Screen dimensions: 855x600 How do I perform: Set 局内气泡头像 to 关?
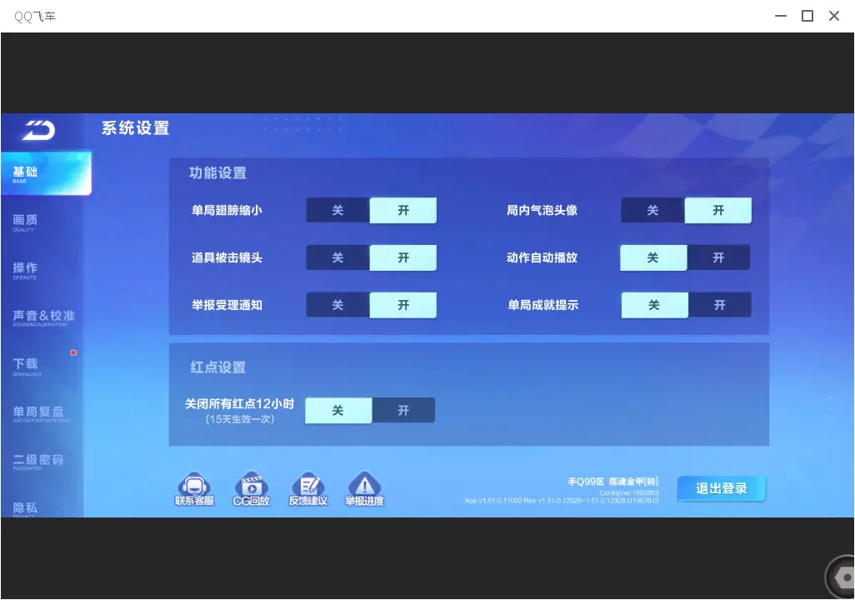tap(652, 211)
